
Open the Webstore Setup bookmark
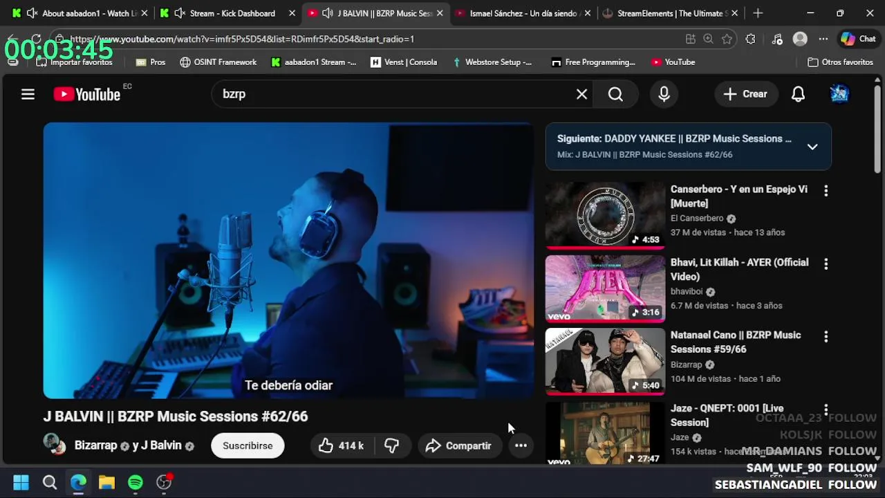[x=492, y=62]
